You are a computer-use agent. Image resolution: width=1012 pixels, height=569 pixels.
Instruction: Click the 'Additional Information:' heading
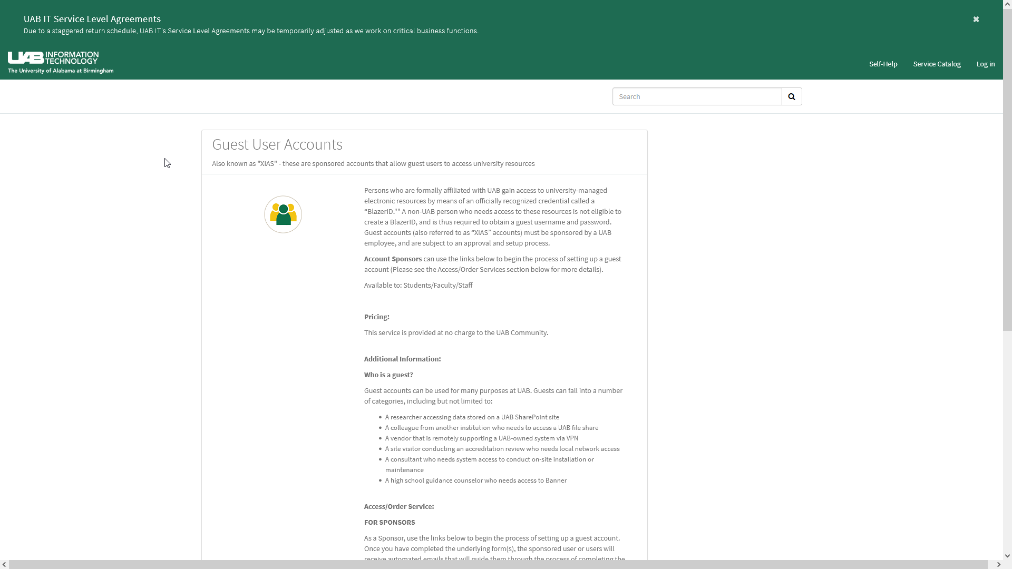click(x=402, y=359)
